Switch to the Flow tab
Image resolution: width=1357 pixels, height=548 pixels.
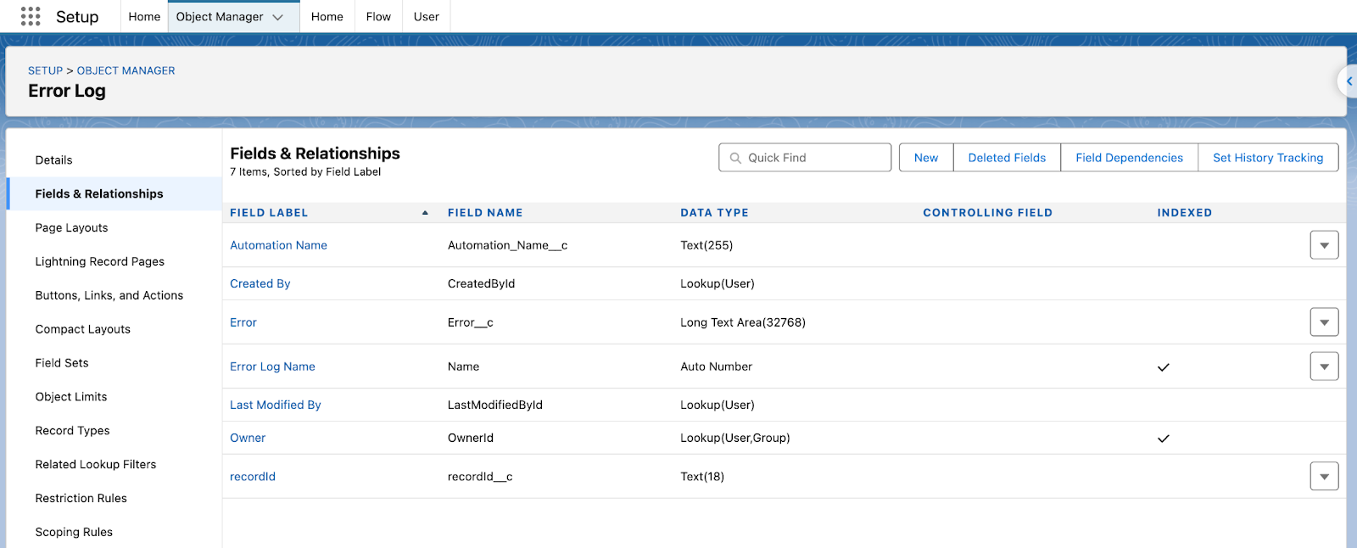pos(378,17)
